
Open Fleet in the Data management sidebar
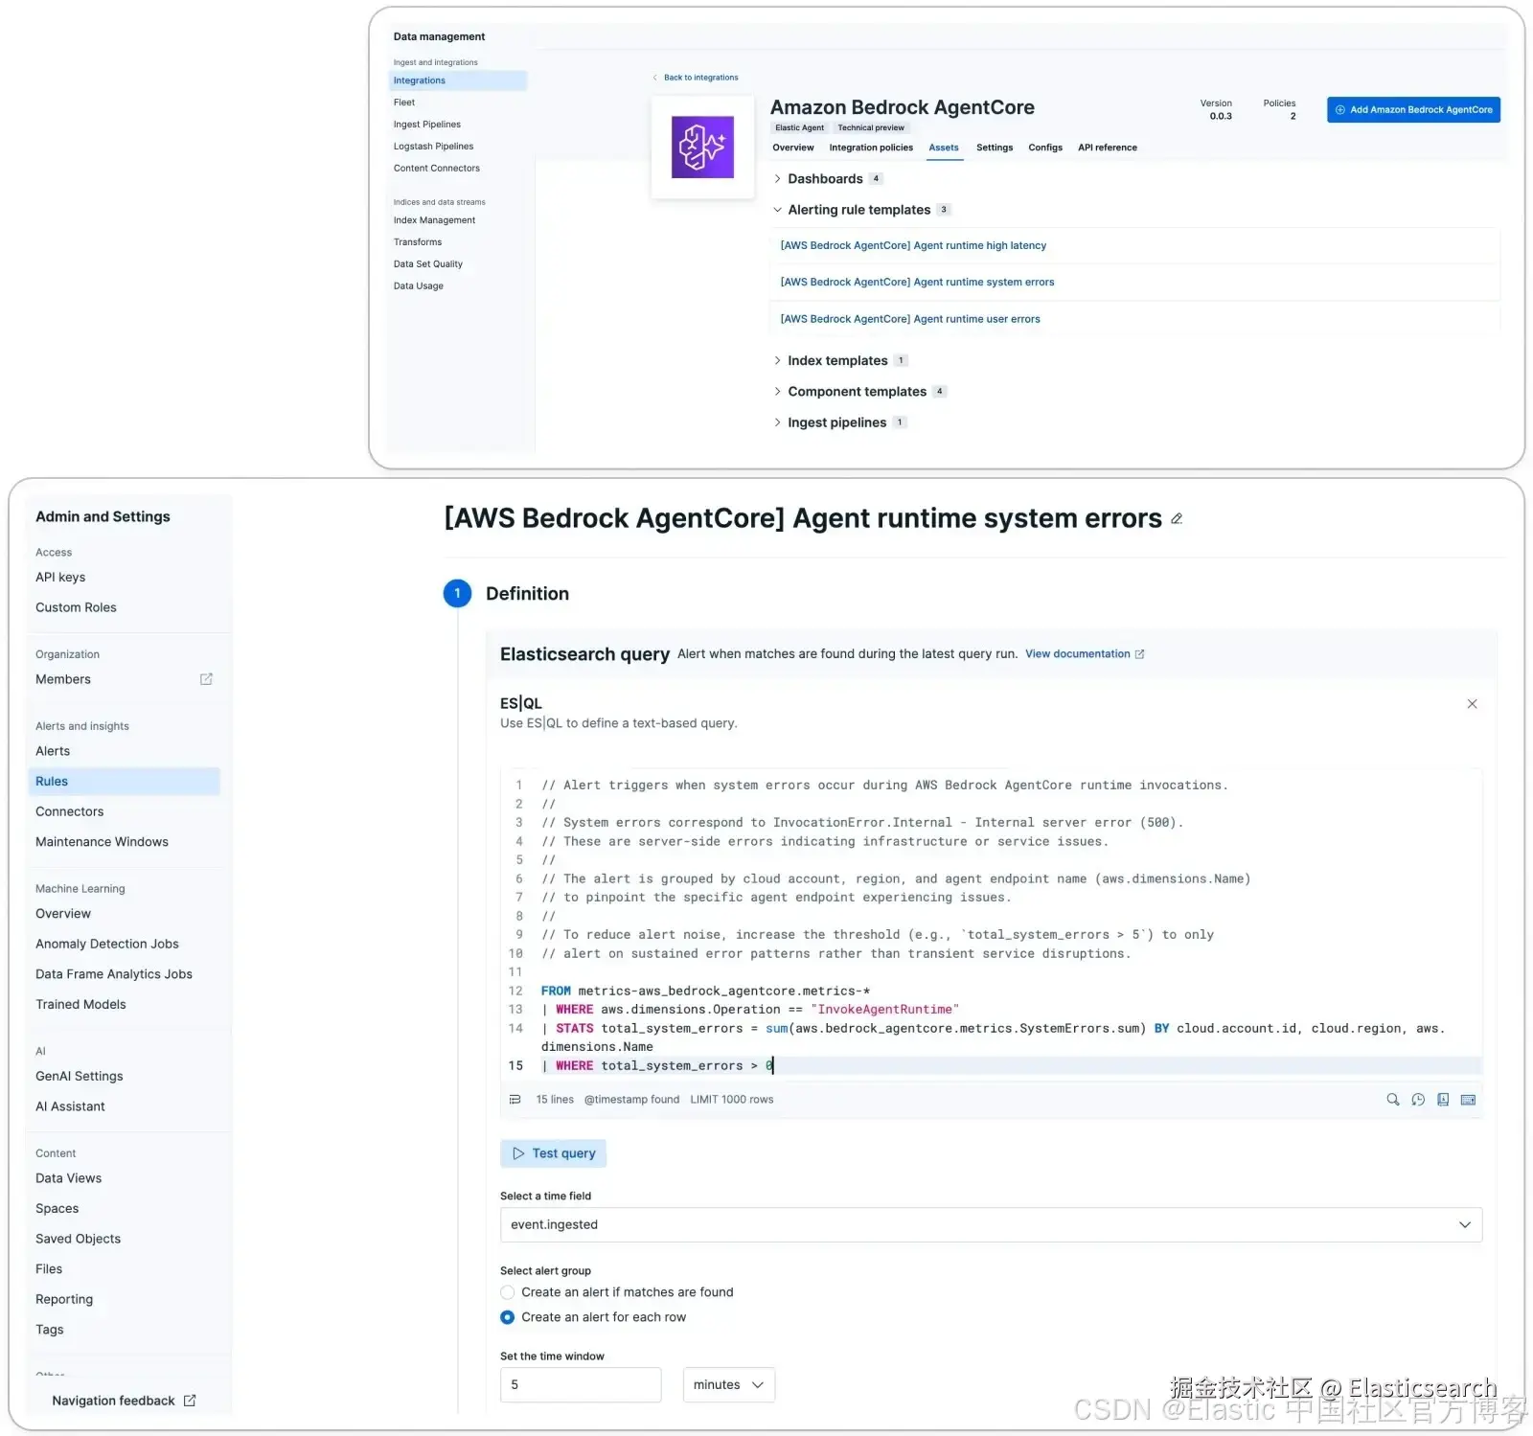404,103
